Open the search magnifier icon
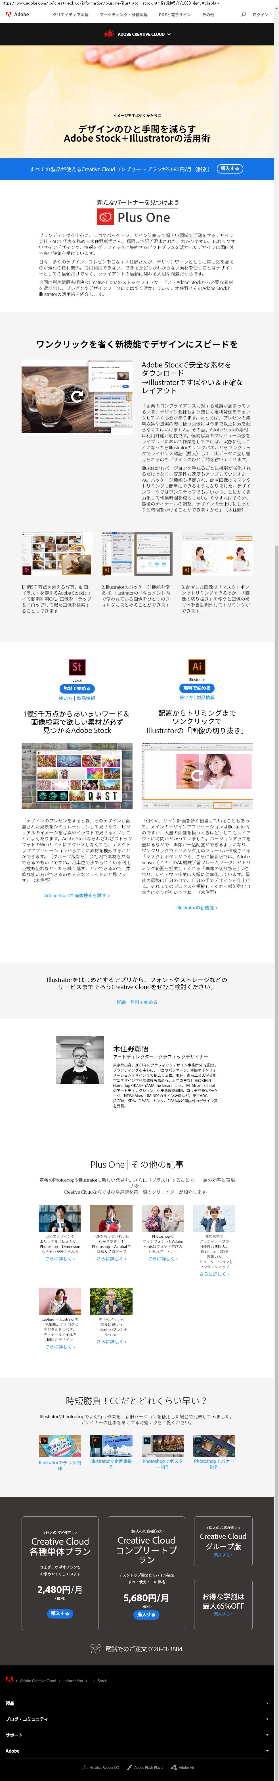The height and width of the screenshot is (1781, 279). [x=243, y=14]
